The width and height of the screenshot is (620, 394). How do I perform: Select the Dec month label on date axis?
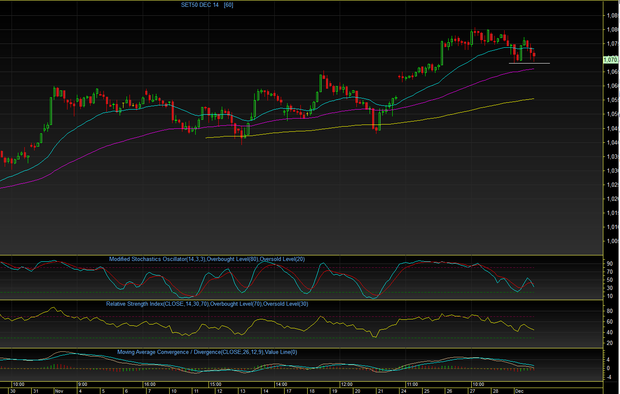[520, 391]
